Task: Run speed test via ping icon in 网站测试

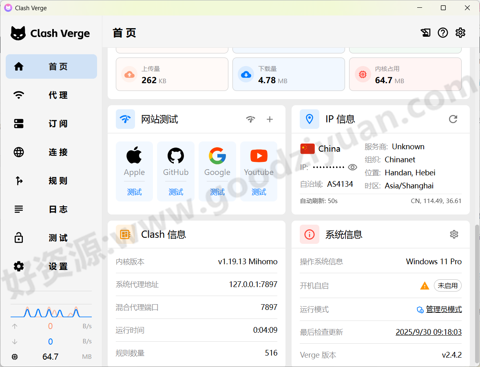Action: click(x=250, y=119)
